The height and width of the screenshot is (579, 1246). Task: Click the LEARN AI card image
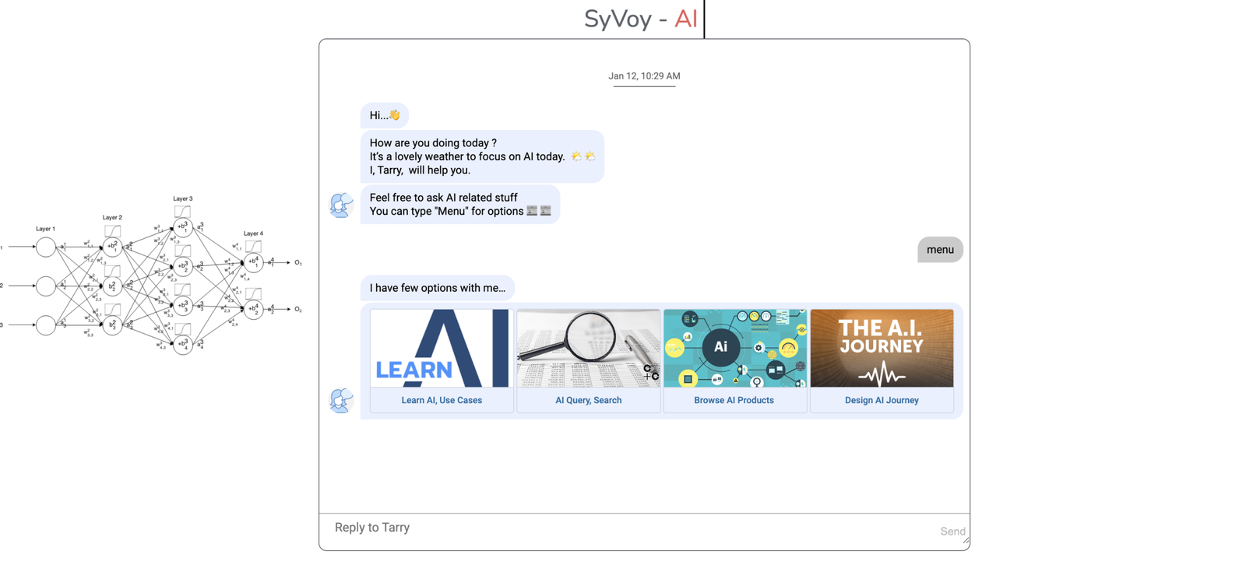442,348
